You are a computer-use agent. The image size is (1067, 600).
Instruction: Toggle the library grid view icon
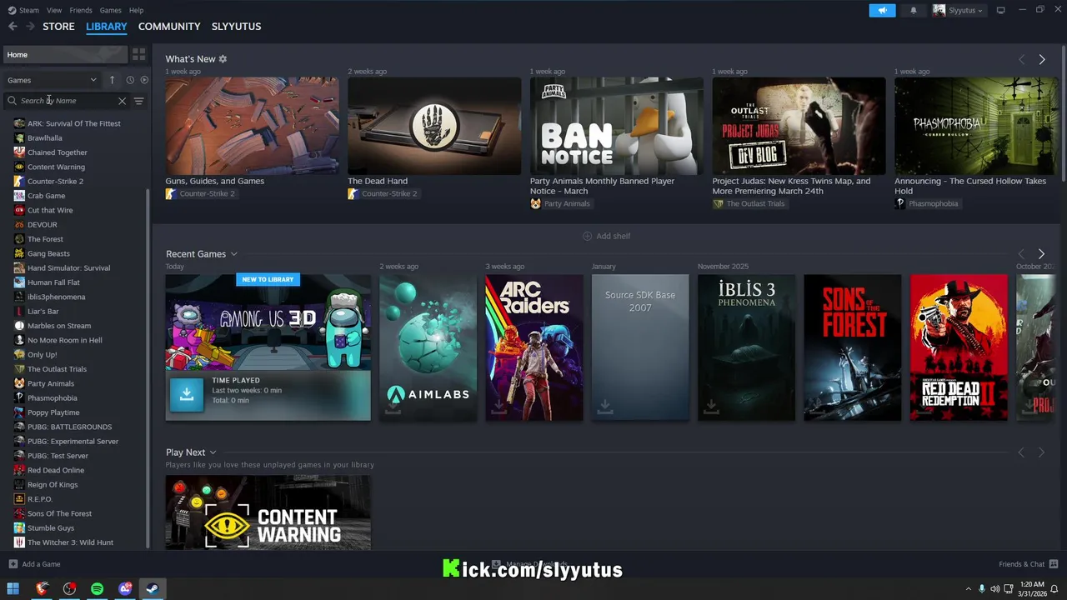pos(138,54)
